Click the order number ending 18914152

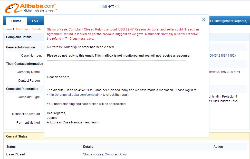[x=223, y=56]
